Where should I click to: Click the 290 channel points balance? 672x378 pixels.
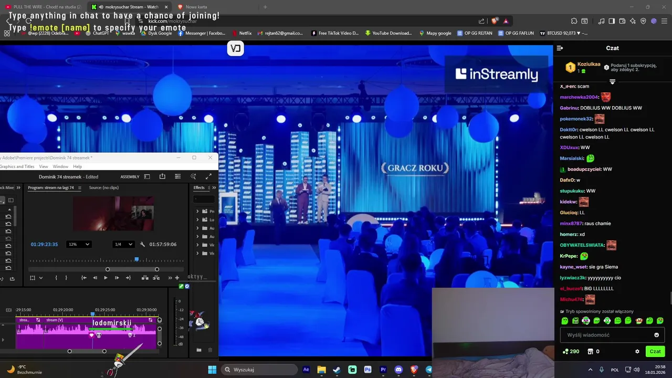tap(571, 351)
